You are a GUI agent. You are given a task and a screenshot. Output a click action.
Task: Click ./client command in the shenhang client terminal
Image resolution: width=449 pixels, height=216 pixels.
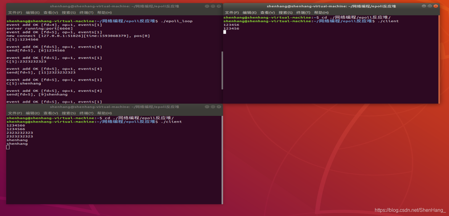171,122
